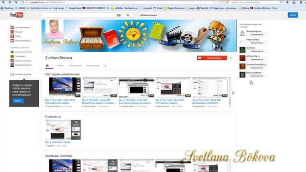
Task: Open the 'Kiteing' bookmark folder
Action: tap(243, 8)
